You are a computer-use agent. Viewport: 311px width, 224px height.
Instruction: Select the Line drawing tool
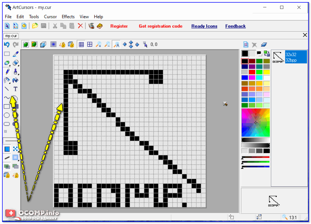pyautogui.click(x=7, y=89)
